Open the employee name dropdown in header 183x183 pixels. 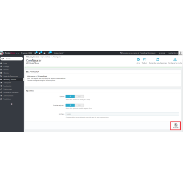[x=173, y=53]
